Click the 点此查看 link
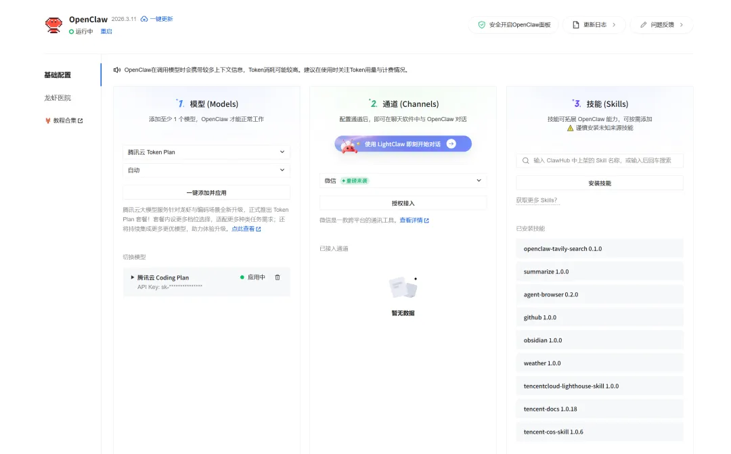Screen dimensions: 731x454 [x=243, y=229]
